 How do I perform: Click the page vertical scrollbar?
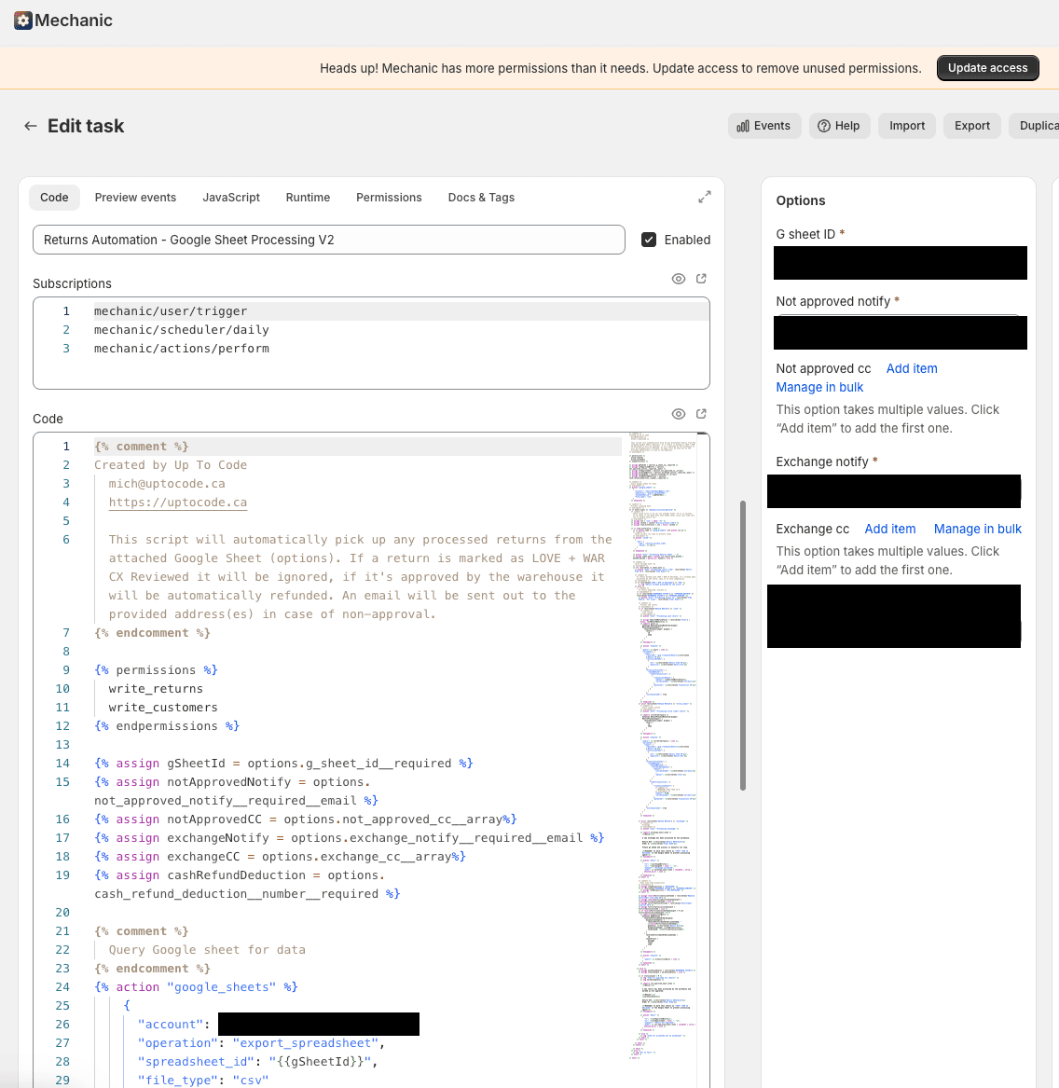743,643
